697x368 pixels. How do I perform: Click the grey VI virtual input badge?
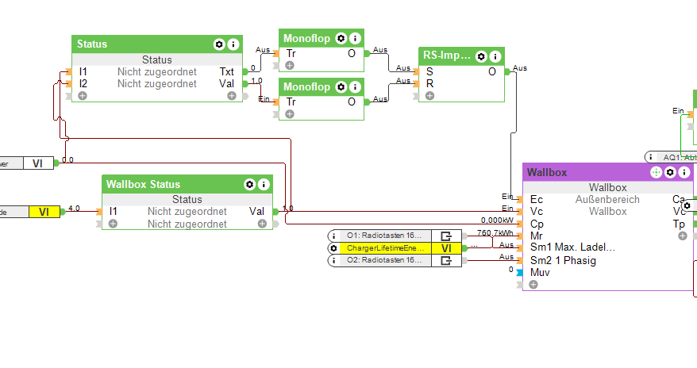[38, 163]
